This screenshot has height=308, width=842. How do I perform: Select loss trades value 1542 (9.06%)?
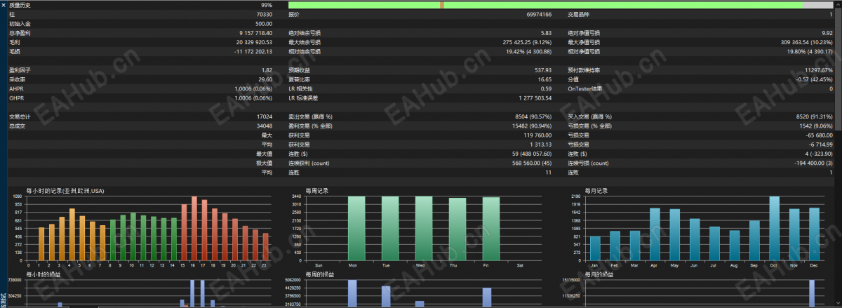pyautogui.click(x=815, y=126)
